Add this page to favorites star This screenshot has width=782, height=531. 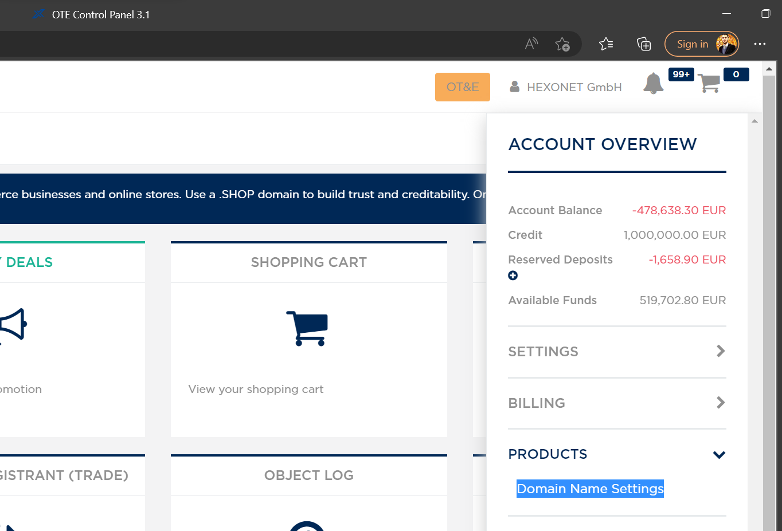coord(562,44)
